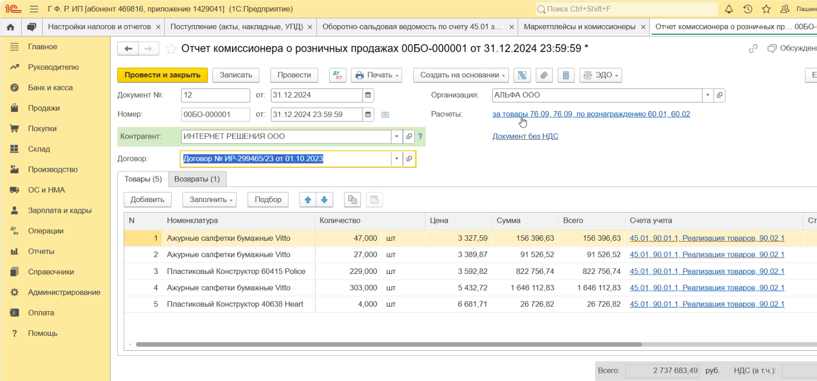Close the Настройки налогов и отчетов tab
817x381 pixels.
point(158,27)
